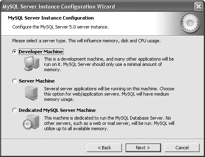The height and width of the screenshot is (157, 205).
Task: Choose the Server Machine radio button
Action: point(15,81)
